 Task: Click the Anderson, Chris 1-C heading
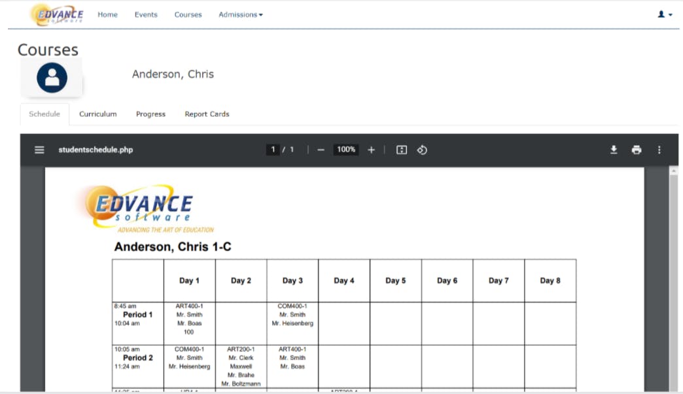click(x=173, y=246)
